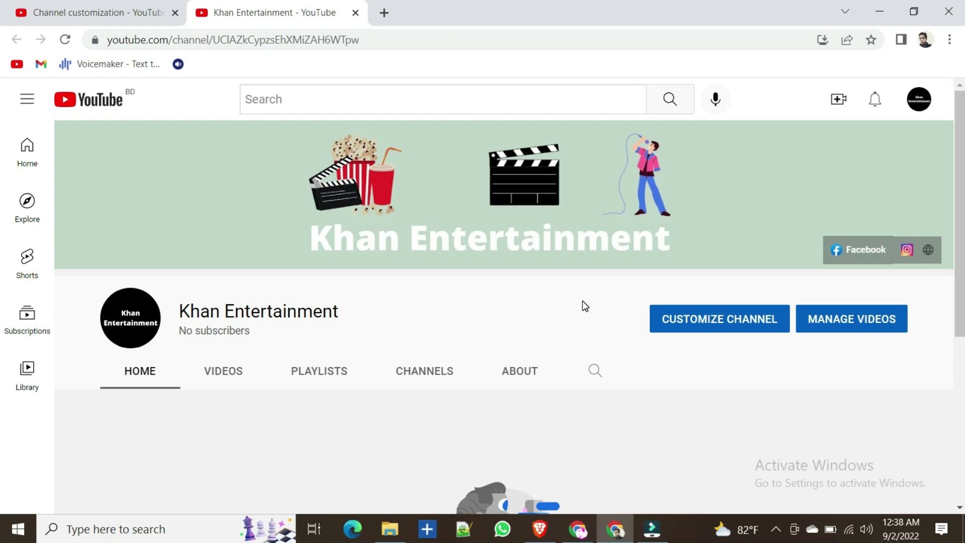Viewport: 965px width, 543px height.
Task: Expand the hidden icons tray arrow
Action: pos(776,529)
